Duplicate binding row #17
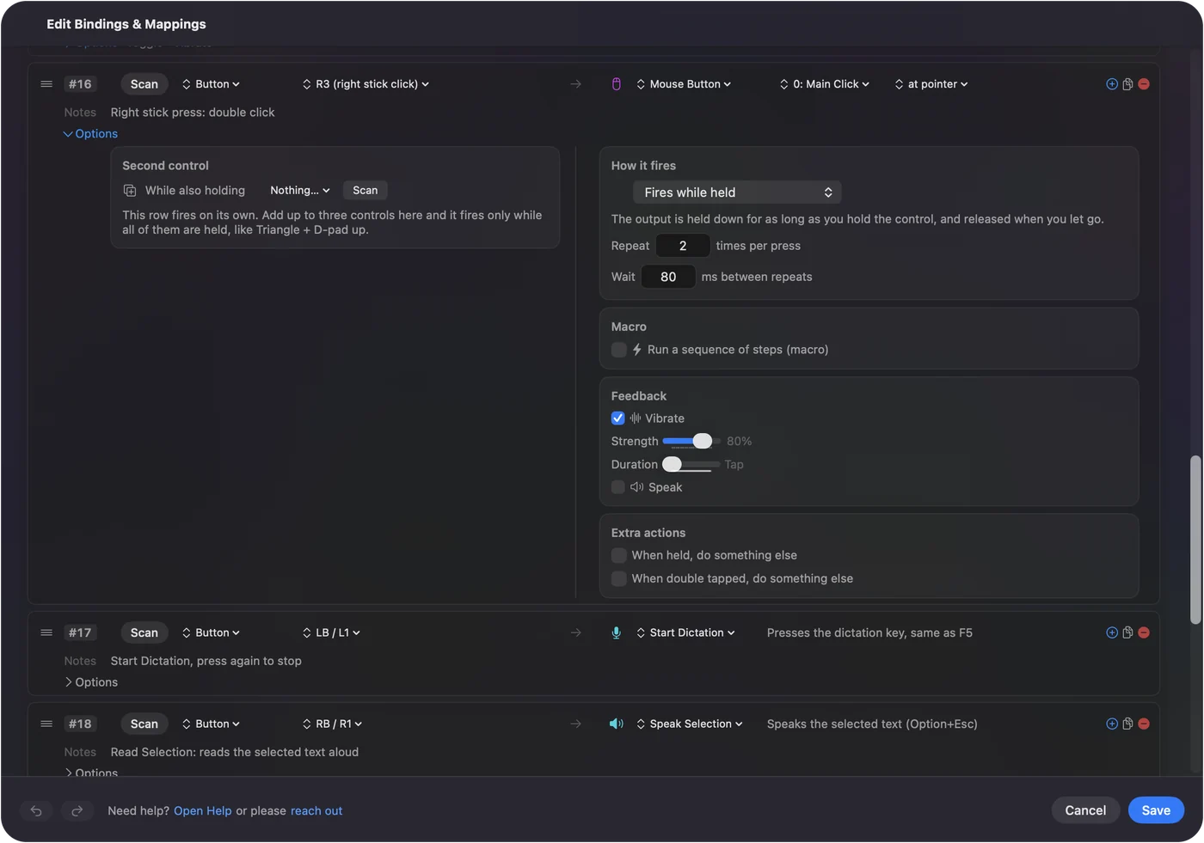This screenshot has width=1204, height=843. (x=1127, y=632)
